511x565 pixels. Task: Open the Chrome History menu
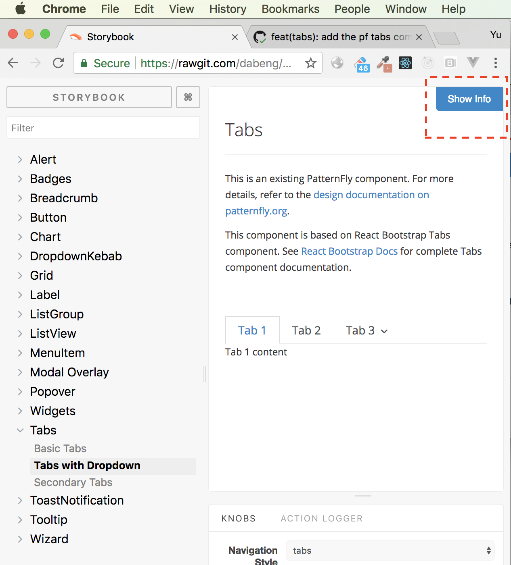click(228, 9)
